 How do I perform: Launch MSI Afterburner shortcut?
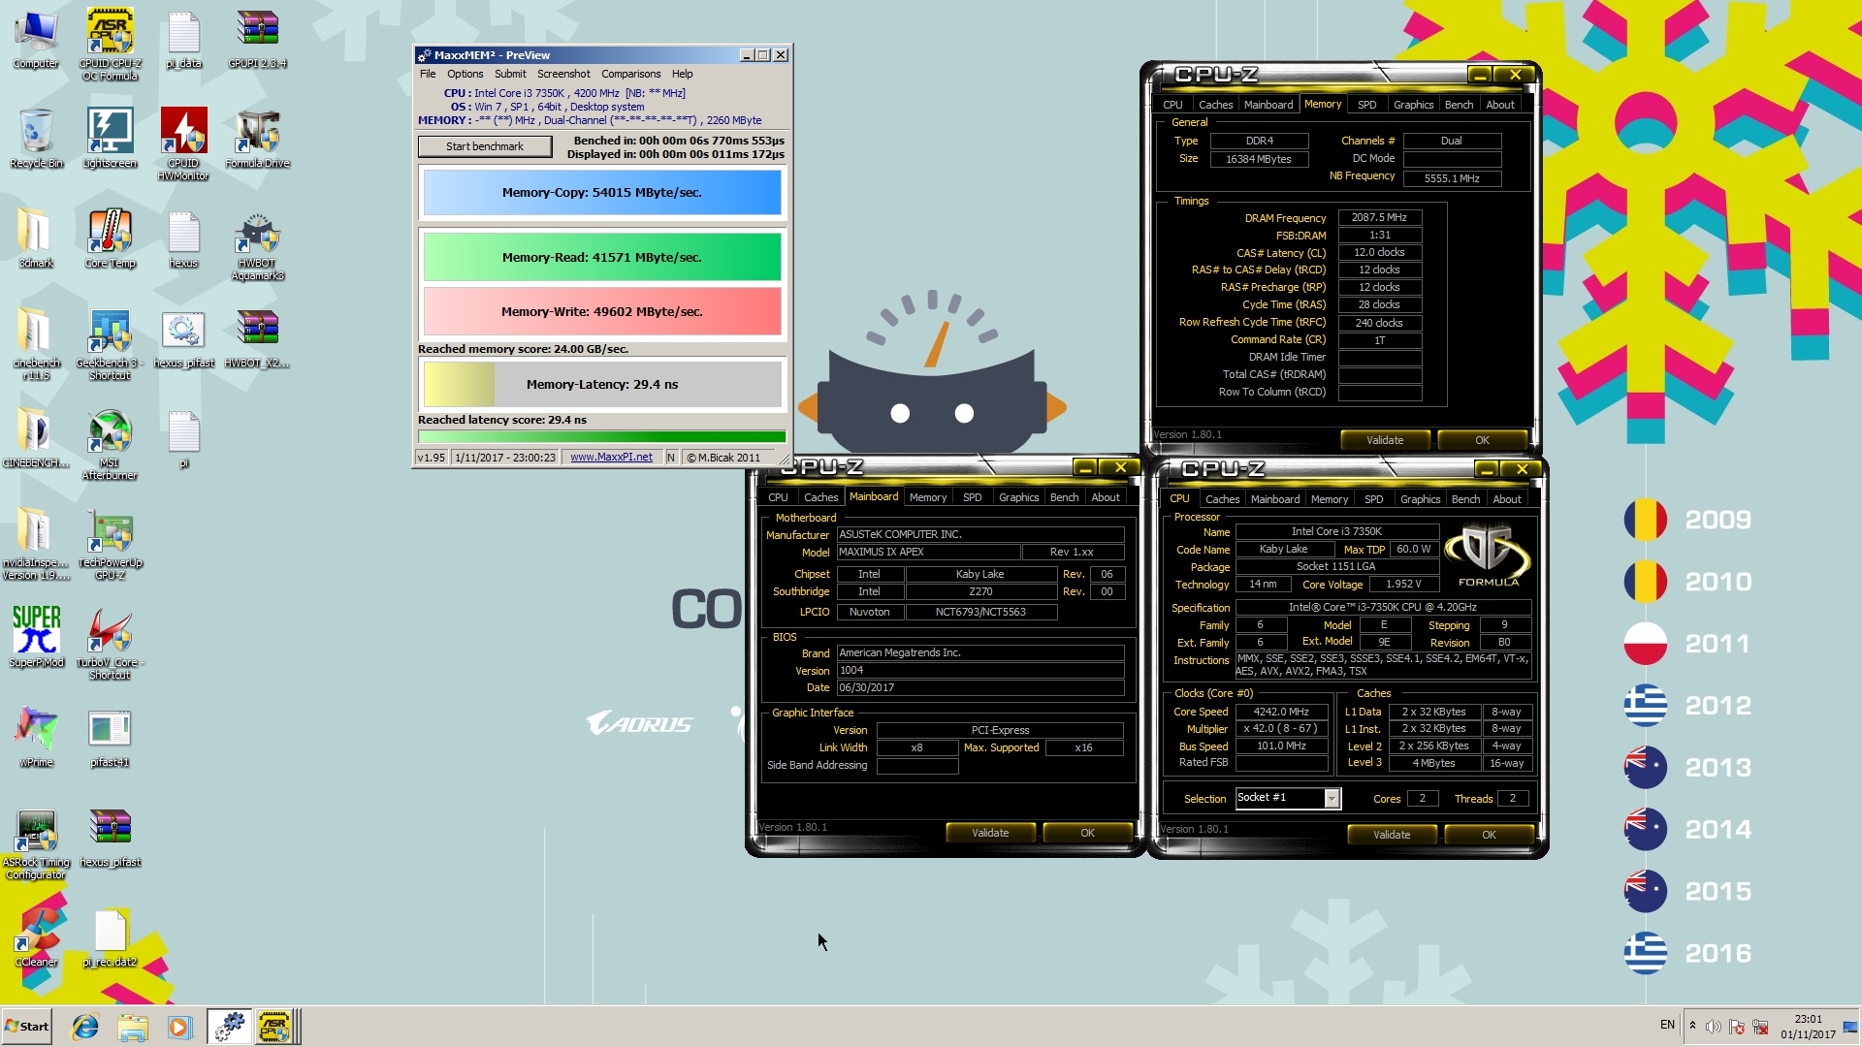(110, 445)
